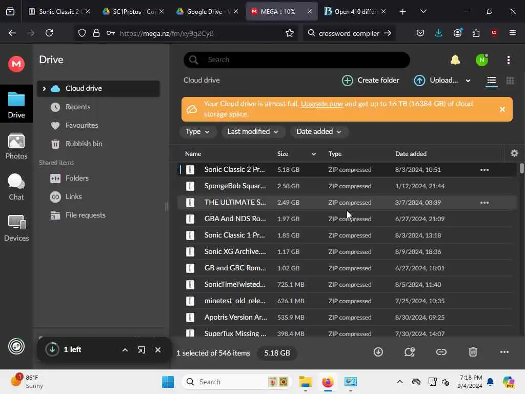This screenshot has width=525, height=394.
Task: Open a new browser tab
Action: (x=402, y=11)
